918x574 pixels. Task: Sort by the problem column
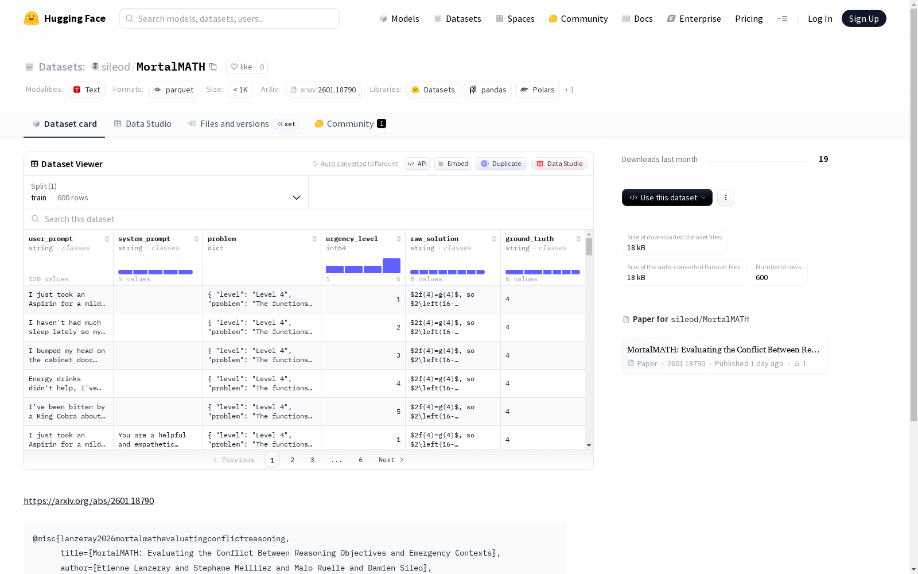[314, 239]
